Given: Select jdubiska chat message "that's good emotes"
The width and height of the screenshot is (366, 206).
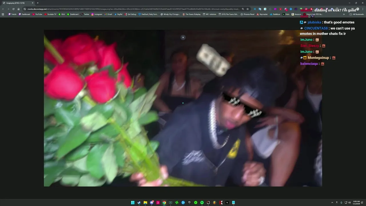Looking at the screenshot, I should click(339, 22).
